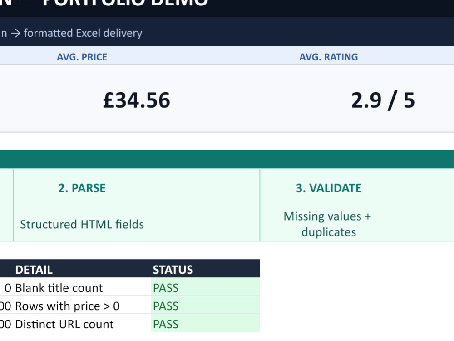Click PASS status for Distinct URL count
The height and width of the screenshot is (341, 454).
(x=166, y=325)
